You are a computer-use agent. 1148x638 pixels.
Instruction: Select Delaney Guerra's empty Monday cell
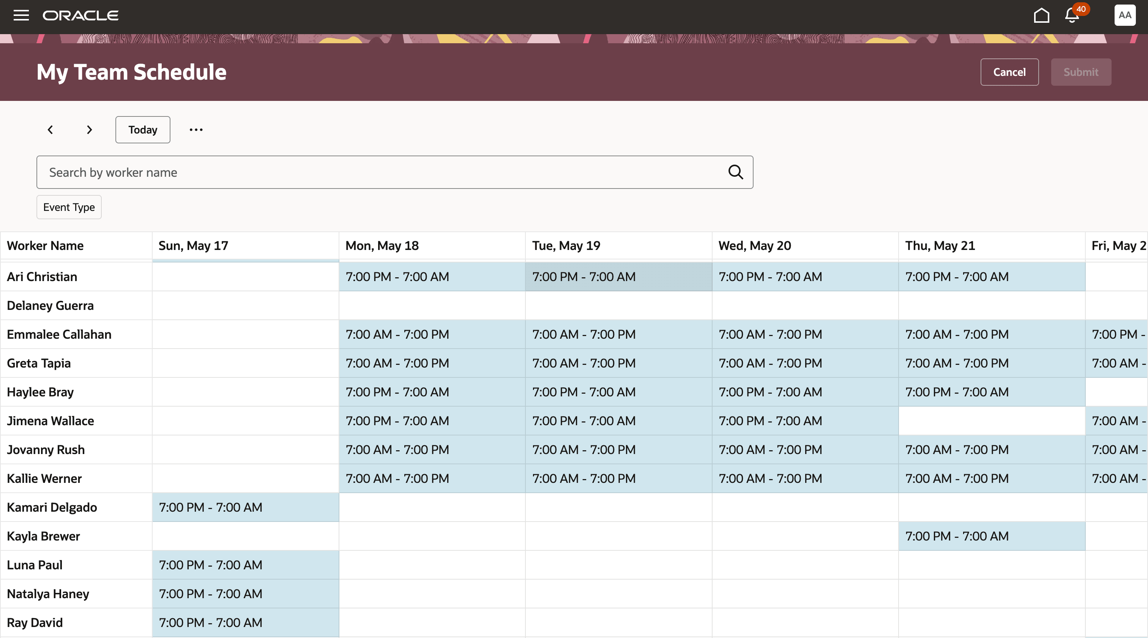tap(432, 306)
